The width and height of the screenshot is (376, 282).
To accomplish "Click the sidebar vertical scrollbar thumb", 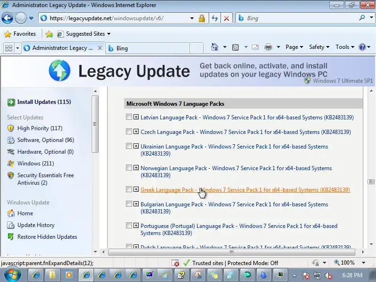I will point(95,124).
